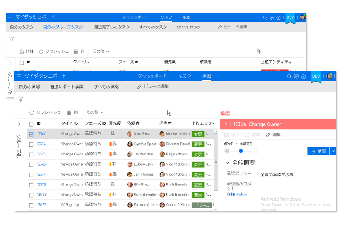Image resolution: width=342 pixels, height=228 pixels.
Task: Open すべてのタスク view in back window
Action: pyautogui.click(x=153, y=27)
